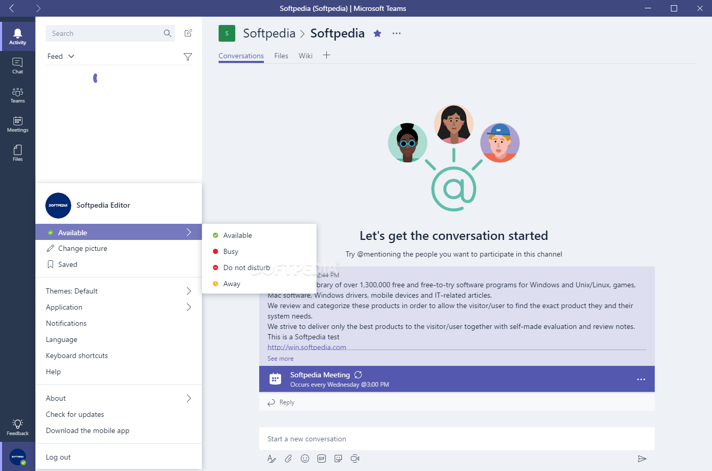Start a video meeting with Meet now icon
The width and height of the screenshot is (712, 471).
355,459
